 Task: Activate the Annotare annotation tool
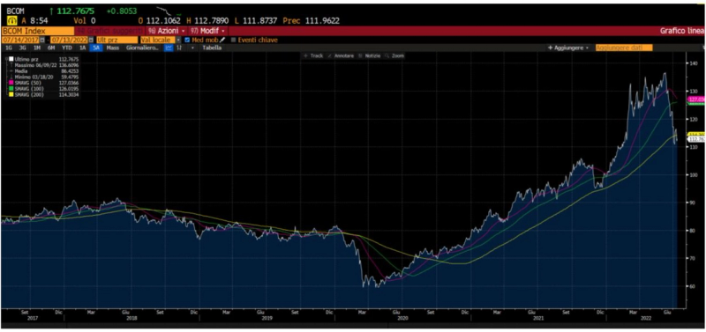pos(341,55)
